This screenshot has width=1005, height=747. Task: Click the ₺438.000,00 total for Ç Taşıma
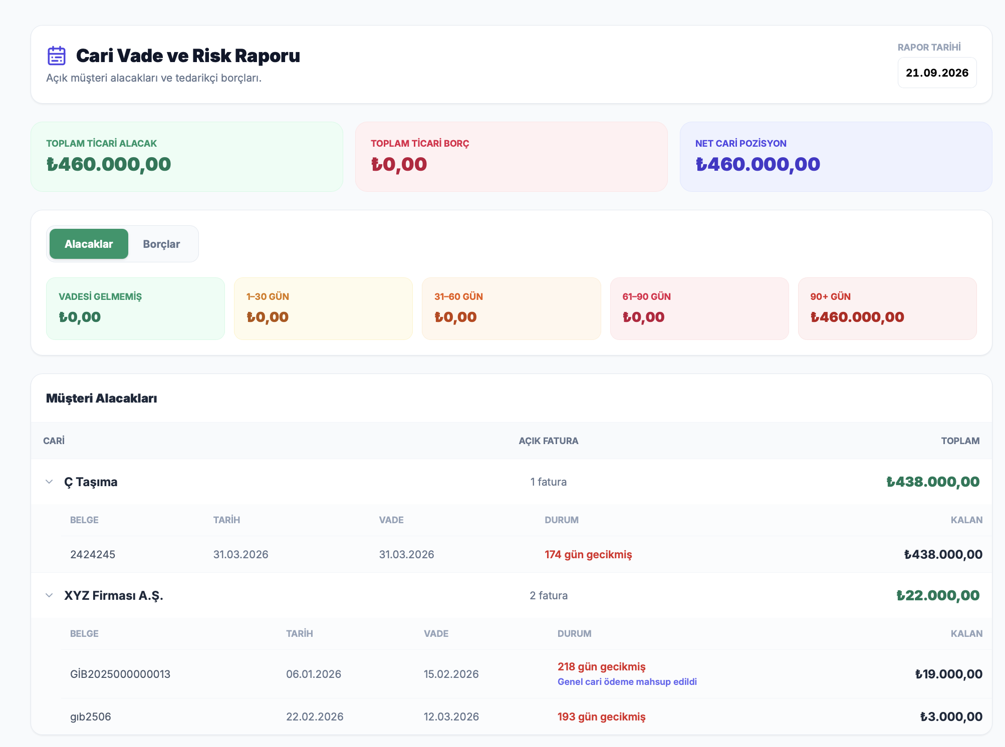click(933, 482)
